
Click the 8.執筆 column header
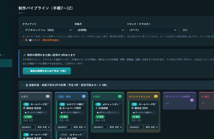[x=96, y=96]
